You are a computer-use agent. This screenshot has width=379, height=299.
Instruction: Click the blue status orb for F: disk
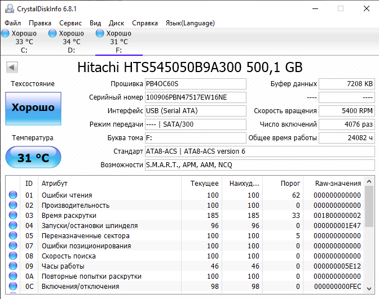pyautogui.click(x=100, y=33)
